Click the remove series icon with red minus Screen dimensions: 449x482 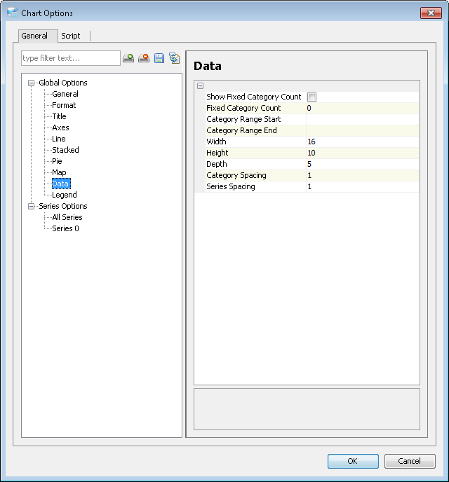click(x=144, y=58)
